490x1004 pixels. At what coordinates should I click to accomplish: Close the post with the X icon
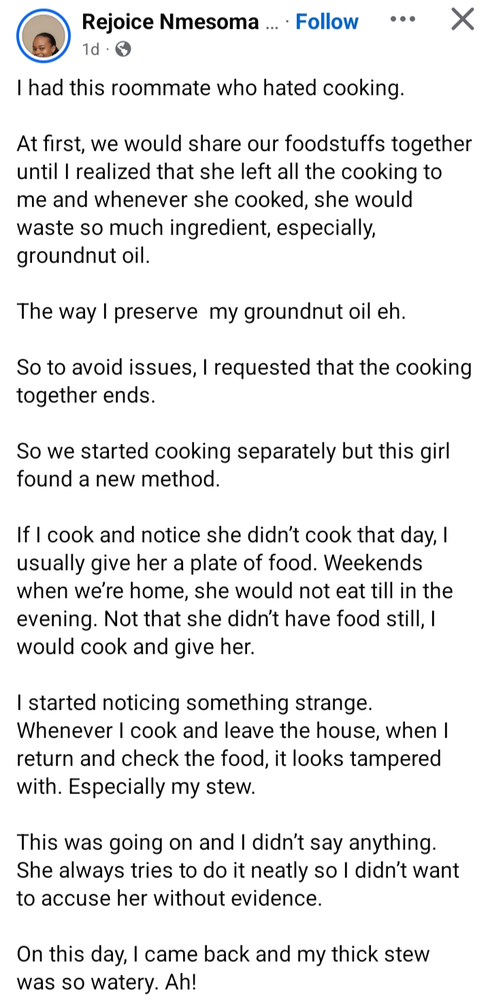coord(463,19)
